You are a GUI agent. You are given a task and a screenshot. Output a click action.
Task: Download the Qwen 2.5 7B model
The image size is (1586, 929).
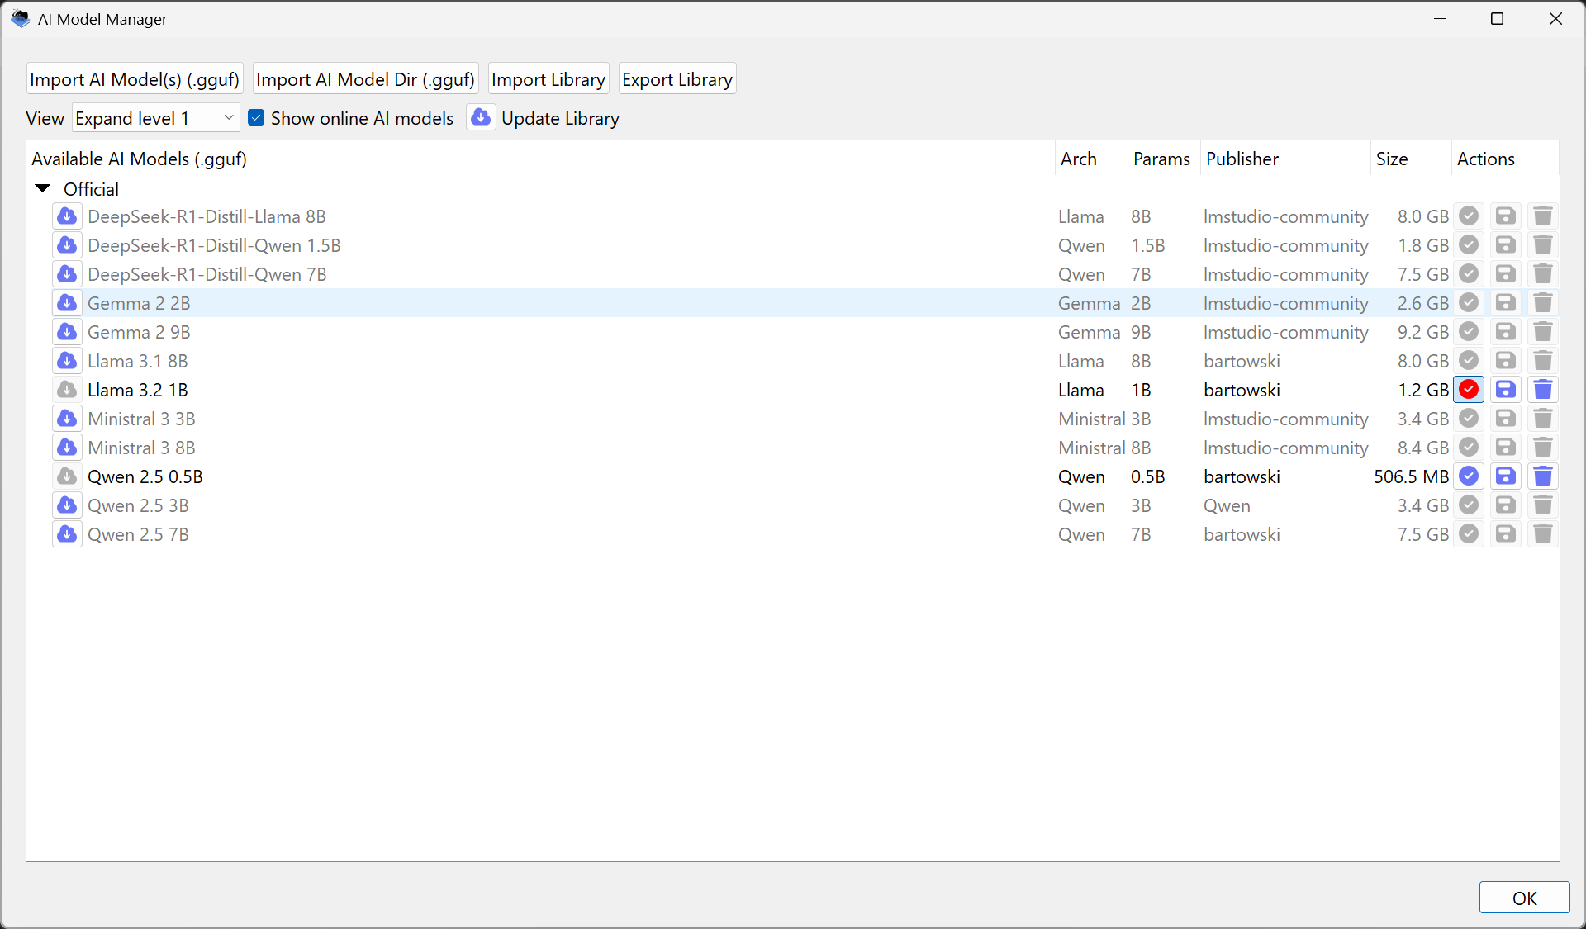tap(67, 534)
